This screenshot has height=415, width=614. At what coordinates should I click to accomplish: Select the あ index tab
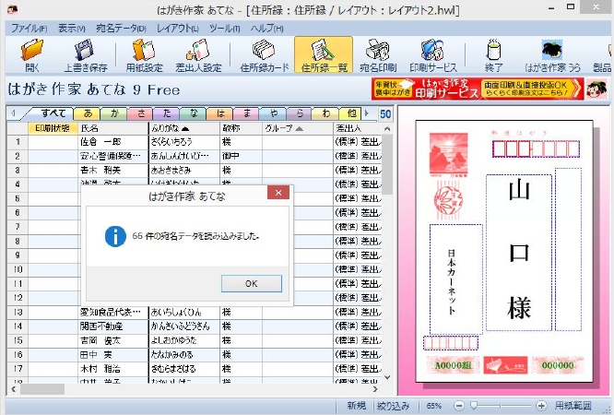(88, 113)
